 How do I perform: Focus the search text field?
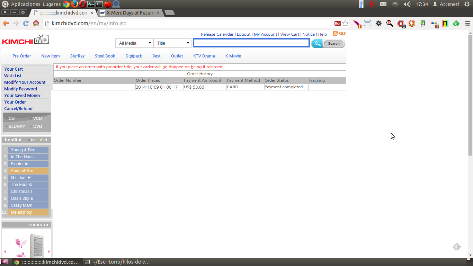click(x=251, y=43)
